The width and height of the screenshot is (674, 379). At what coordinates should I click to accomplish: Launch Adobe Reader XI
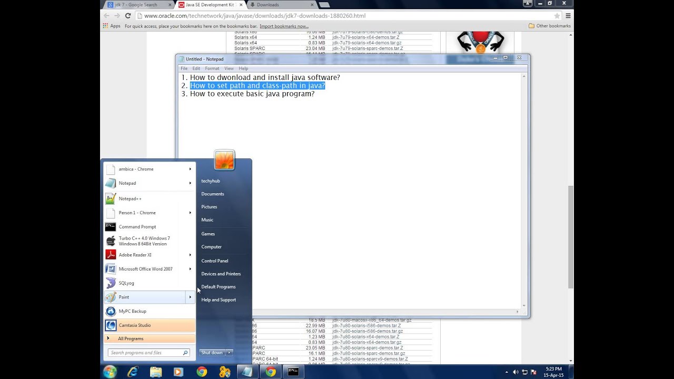[x=150, y=255]
